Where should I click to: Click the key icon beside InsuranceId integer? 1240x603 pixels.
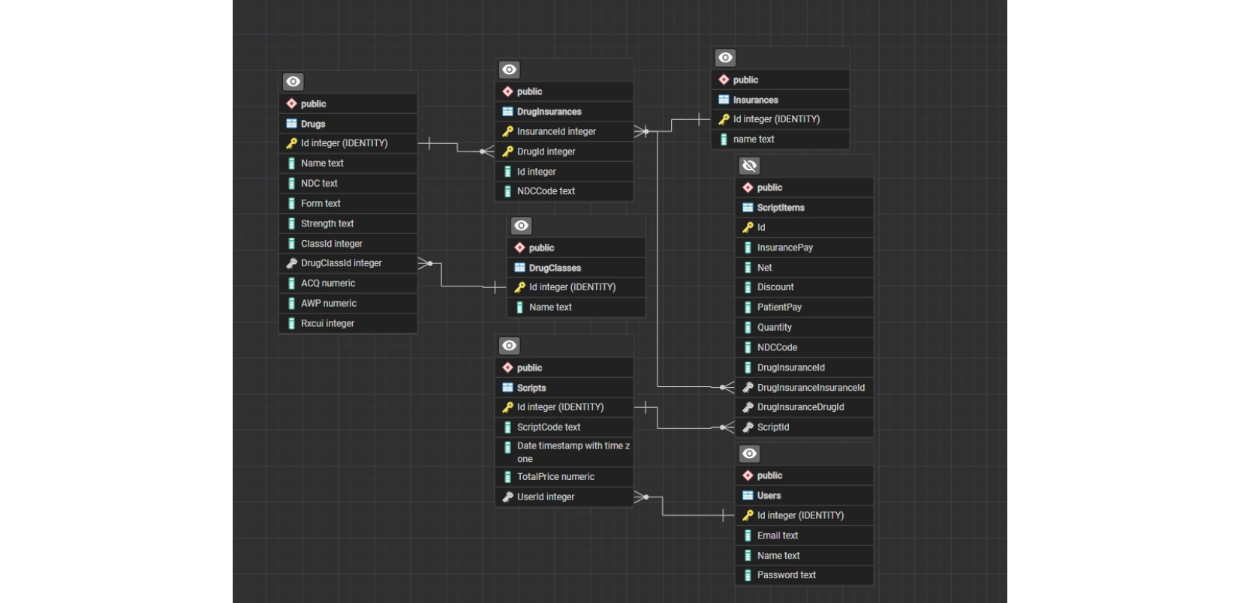(x=507, y=131)
